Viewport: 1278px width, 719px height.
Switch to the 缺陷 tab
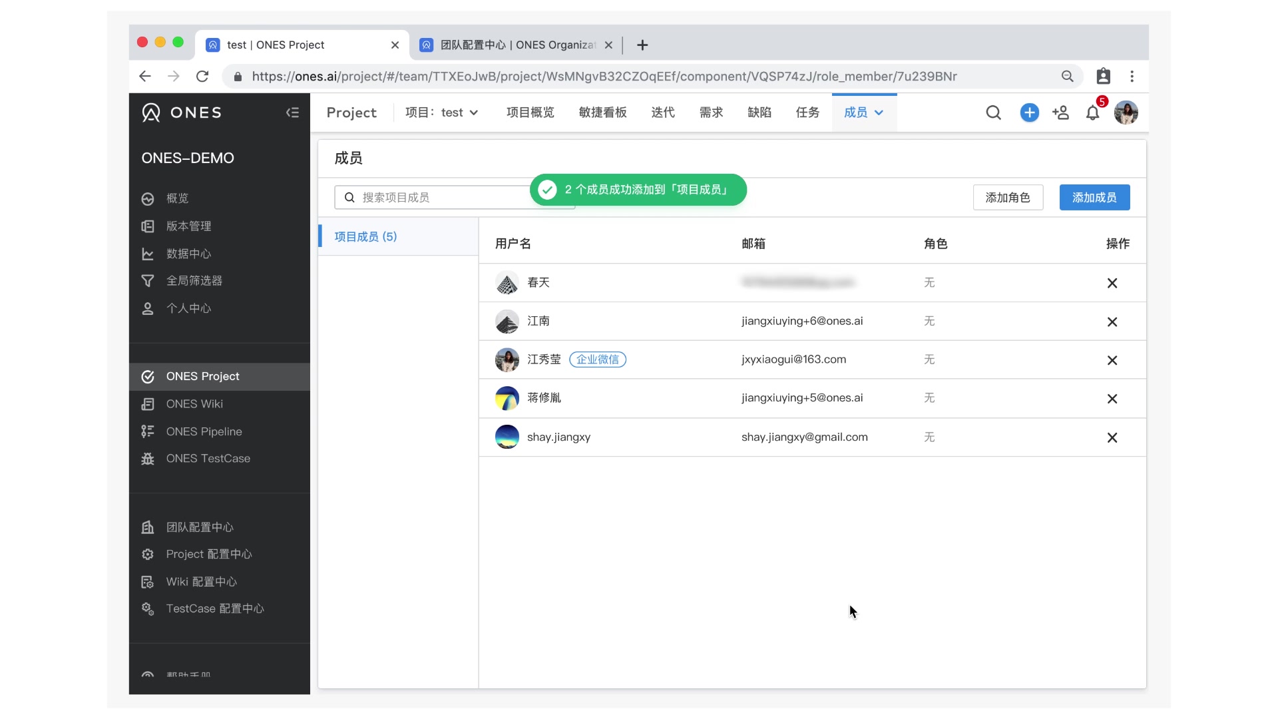[x=759, y=113]
